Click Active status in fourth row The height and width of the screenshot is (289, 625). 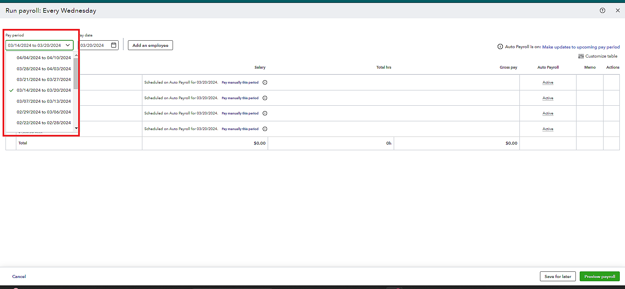click(548, 129)
